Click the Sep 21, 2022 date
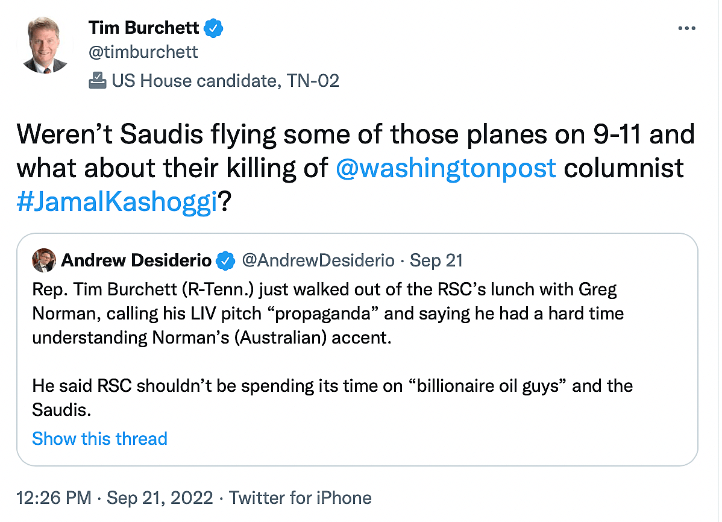Screen dimensions: 722x522 tap(160, 498)
